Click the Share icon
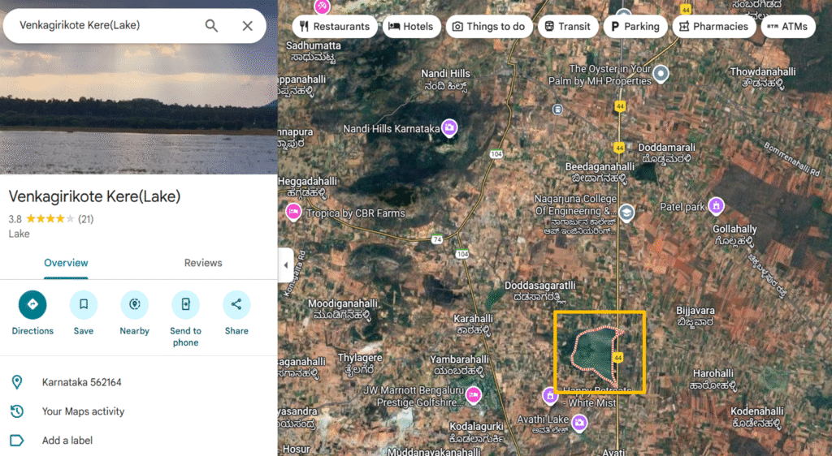 point(236,305)
